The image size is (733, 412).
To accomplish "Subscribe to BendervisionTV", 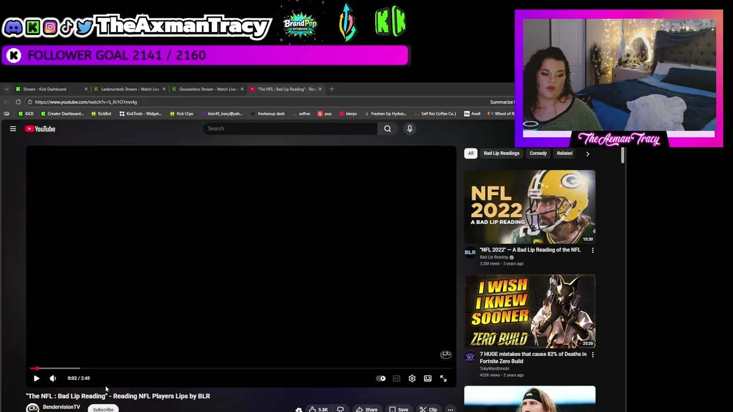I will [103, 409].
